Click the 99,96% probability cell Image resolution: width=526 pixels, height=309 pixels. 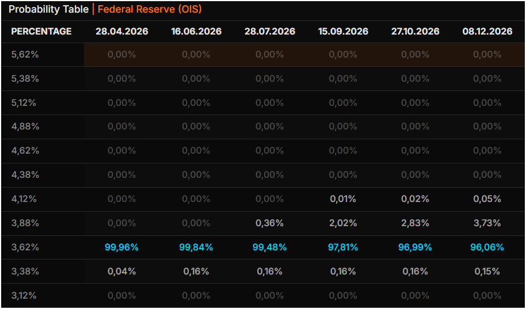121,247
